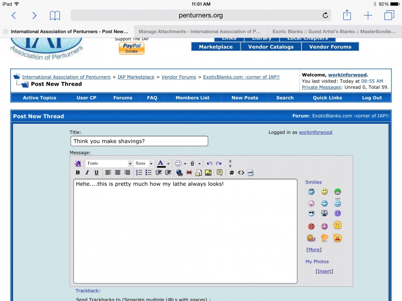Wrap selection in quote tags
This screenshot has height=301, width=402.
[220, 173]
